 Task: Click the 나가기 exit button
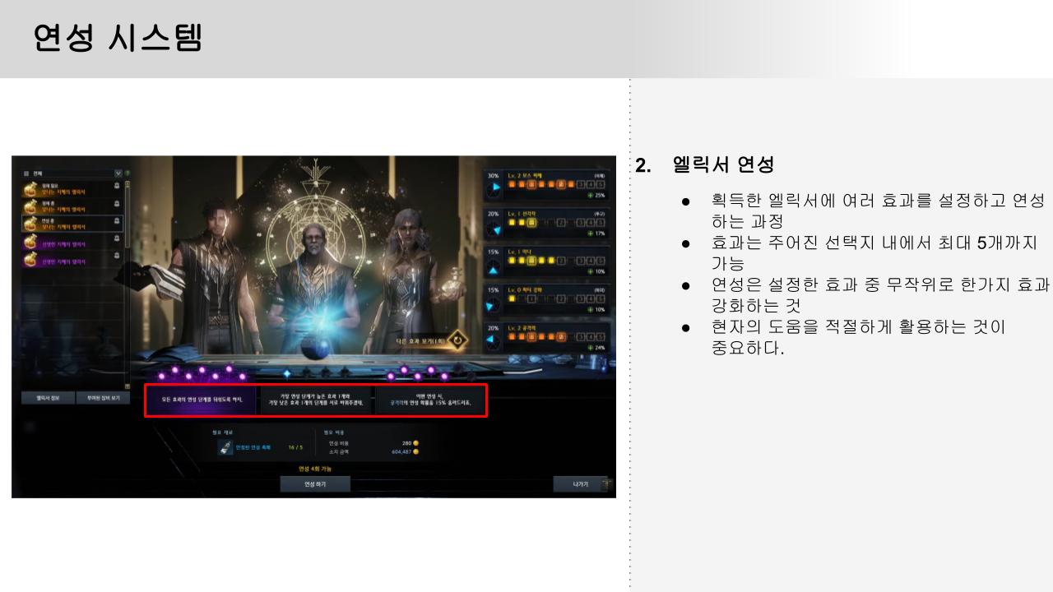580,484
